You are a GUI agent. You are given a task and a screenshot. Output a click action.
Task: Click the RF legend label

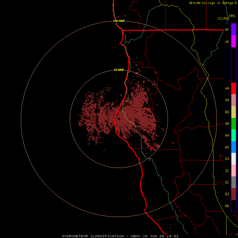227,30
